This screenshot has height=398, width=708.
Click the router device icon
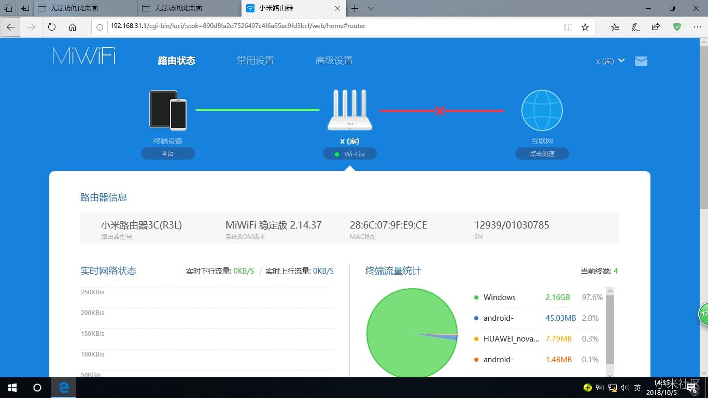coord(350,110)
